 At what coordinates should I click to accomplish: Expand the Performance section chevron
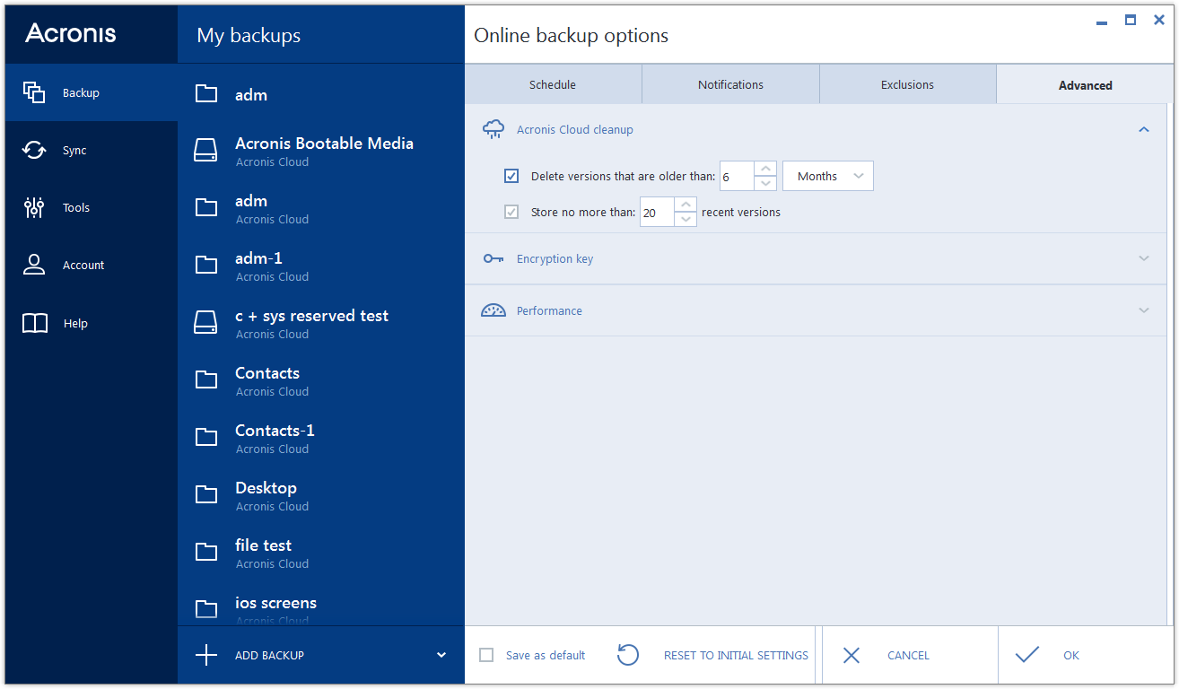click(x=1143, y=310)
